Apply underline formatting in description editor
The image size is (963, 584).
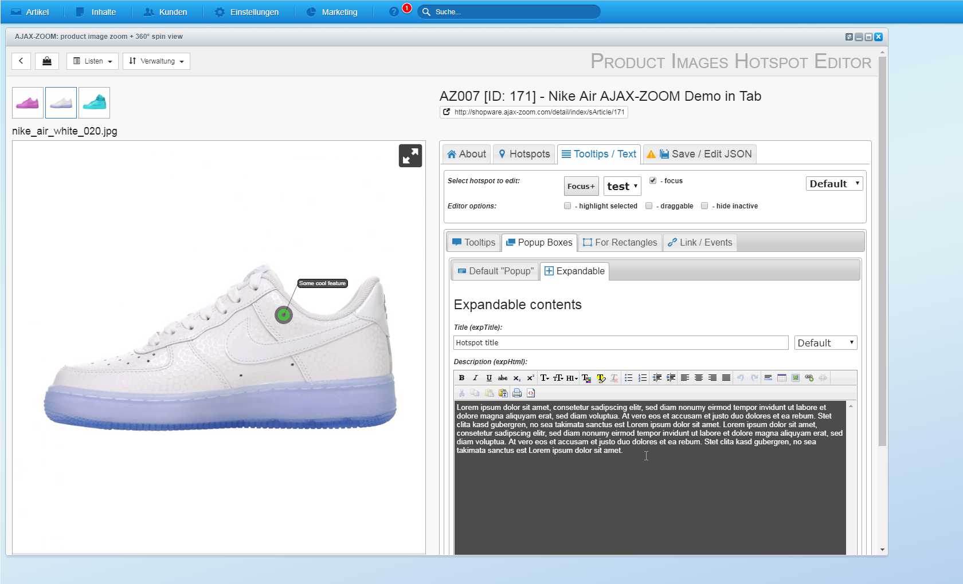pyautogui.click(x=489, y=378)
